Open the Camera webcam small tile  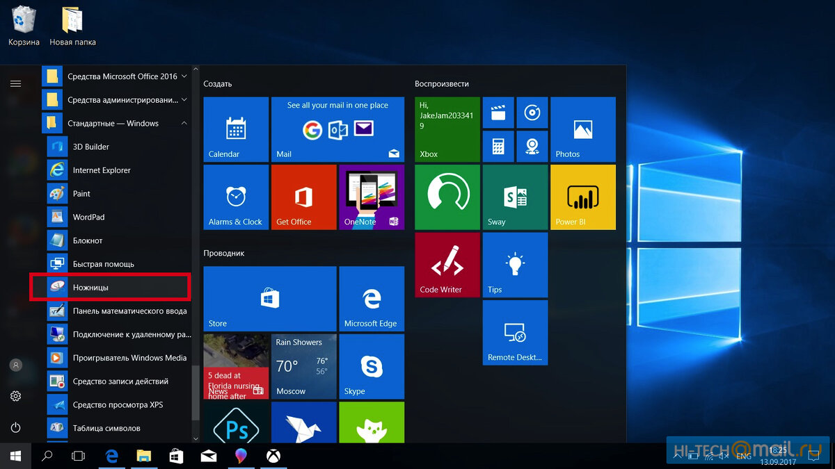pyautogui.click(x=532, y=146)
